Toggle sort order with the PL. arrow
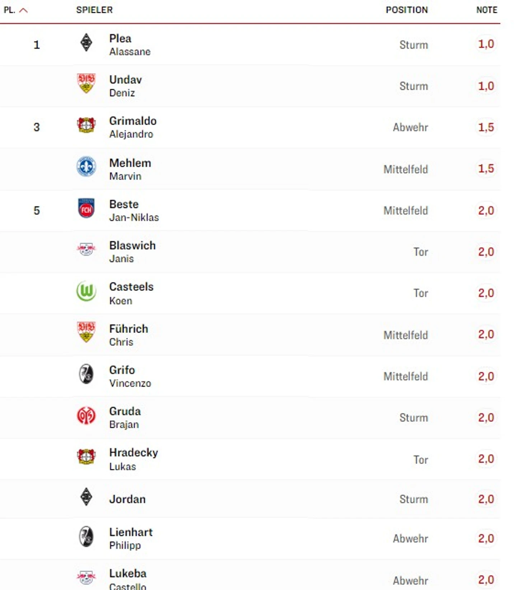524x590 pixels. [x=23, y=10]
